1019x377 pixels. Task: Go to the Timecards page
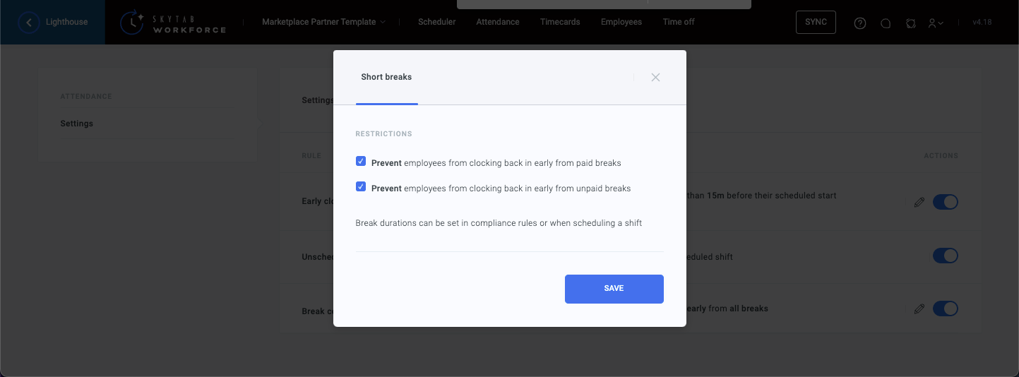pyautogui.click(x=560, y=22)
